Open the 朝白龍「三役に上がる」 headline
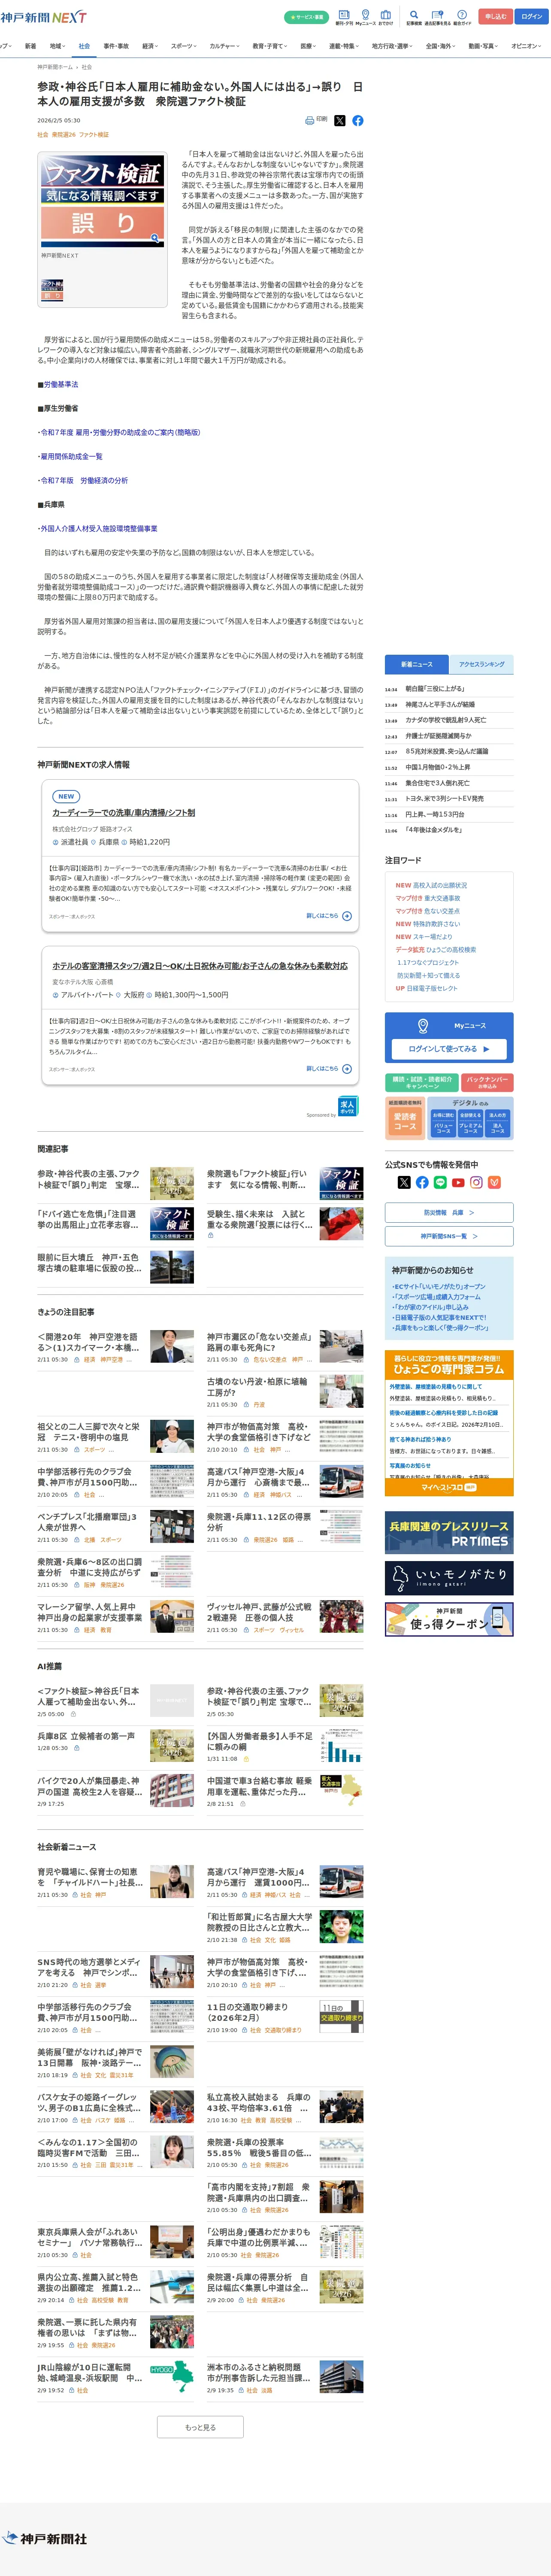Image resolution: width=551 pixels, height=2576 pixels. coord(435,689)
